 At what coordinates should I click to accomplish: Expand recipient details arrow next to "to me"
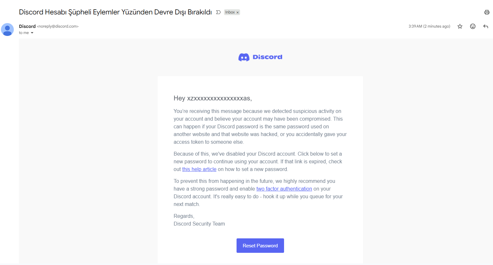(32, 33)
